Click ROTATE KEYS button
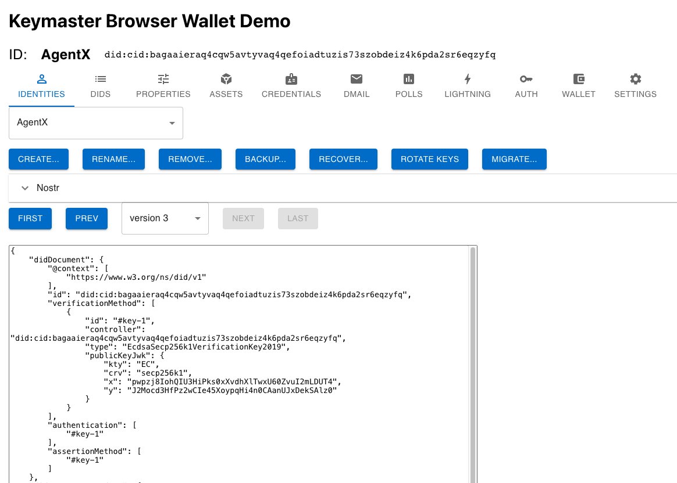 click(430, 159)
